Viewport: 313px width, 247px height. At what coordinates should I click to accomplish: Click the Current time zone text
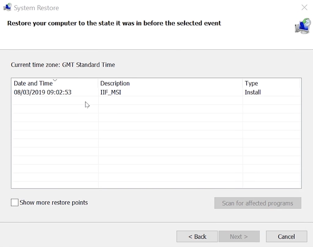point(63,65)
